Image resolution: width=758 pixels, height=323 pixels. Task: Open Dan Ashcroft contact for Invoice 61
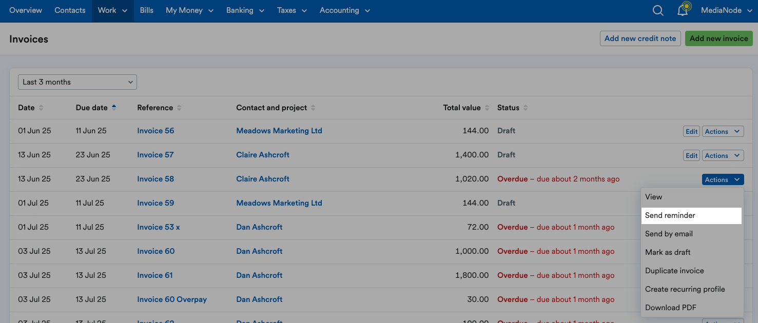coord(259,275)
